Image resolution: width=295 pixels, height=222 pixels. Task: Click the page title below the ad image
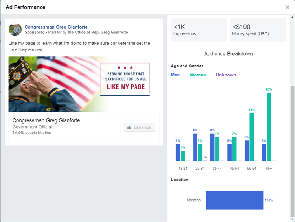(46, 120)
